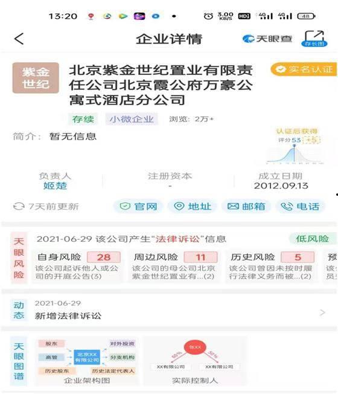Tap the 存长图 share icon

(x=314, y=39)
